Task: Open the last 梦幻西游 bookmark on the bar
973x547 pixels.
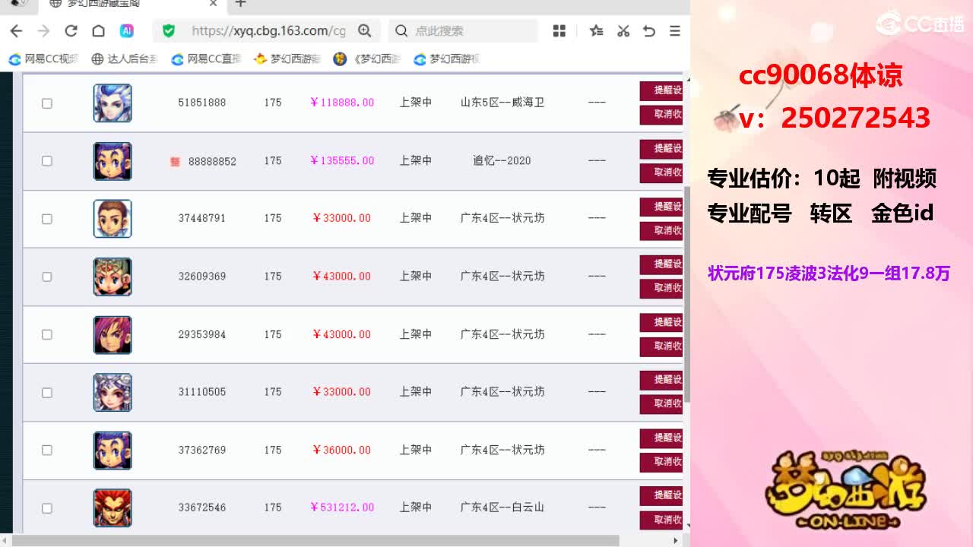Action: coord(447,59)
